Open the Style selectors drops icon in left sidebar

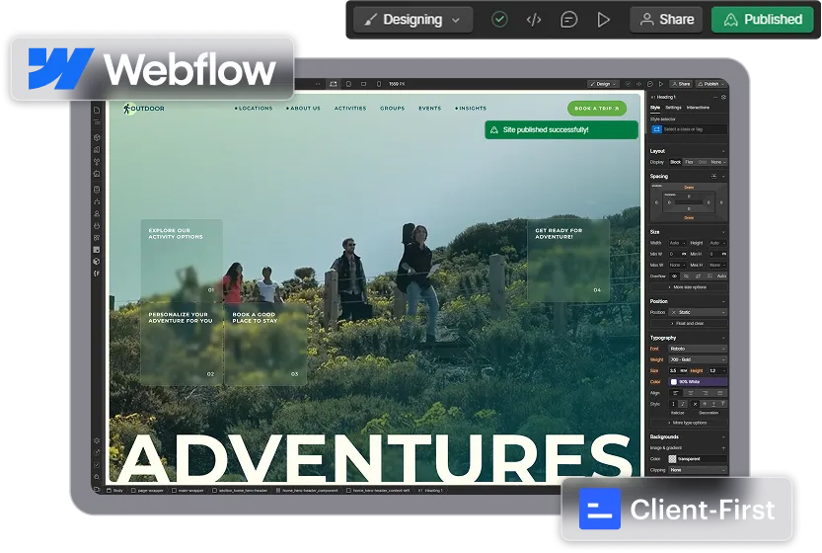97,162
